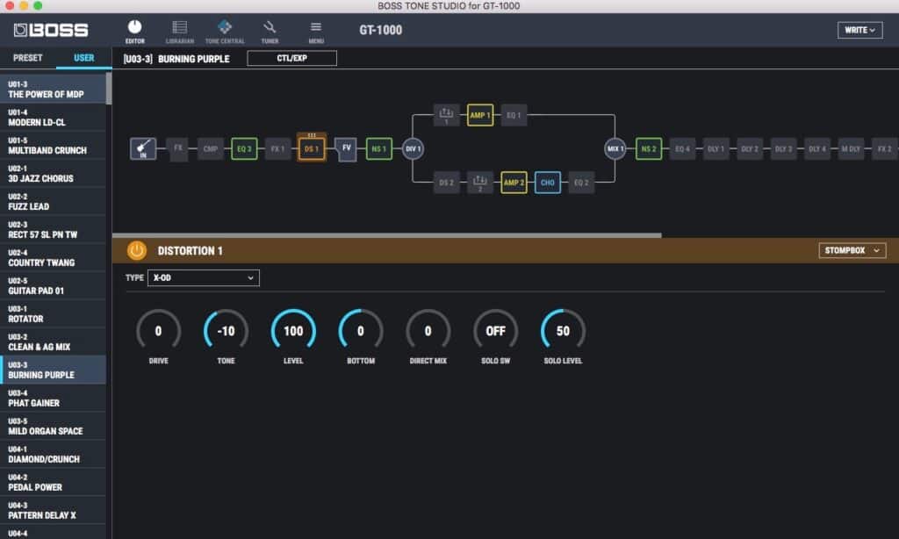Select patch CLEAN & AG MIX
Viewport: 899px width, 539px height.
click(53, 342)
